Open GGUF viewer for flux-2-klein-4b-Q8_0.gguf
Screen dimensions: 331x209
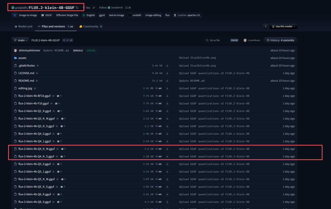coord(59,202)
